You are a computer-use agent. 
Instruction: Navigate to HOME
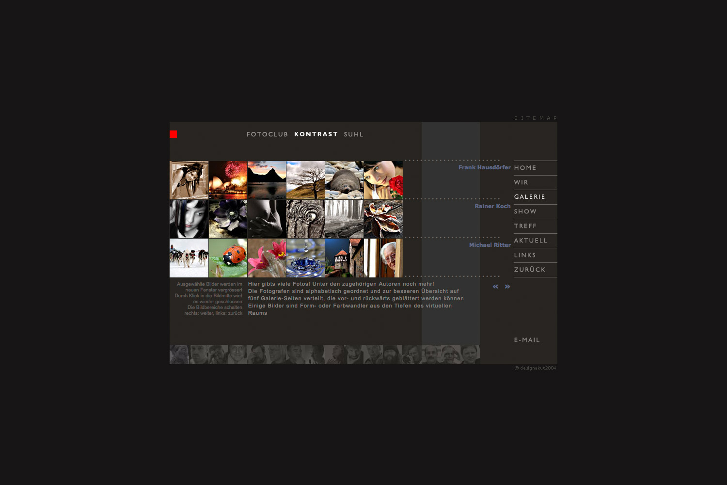tap(526, 167)
